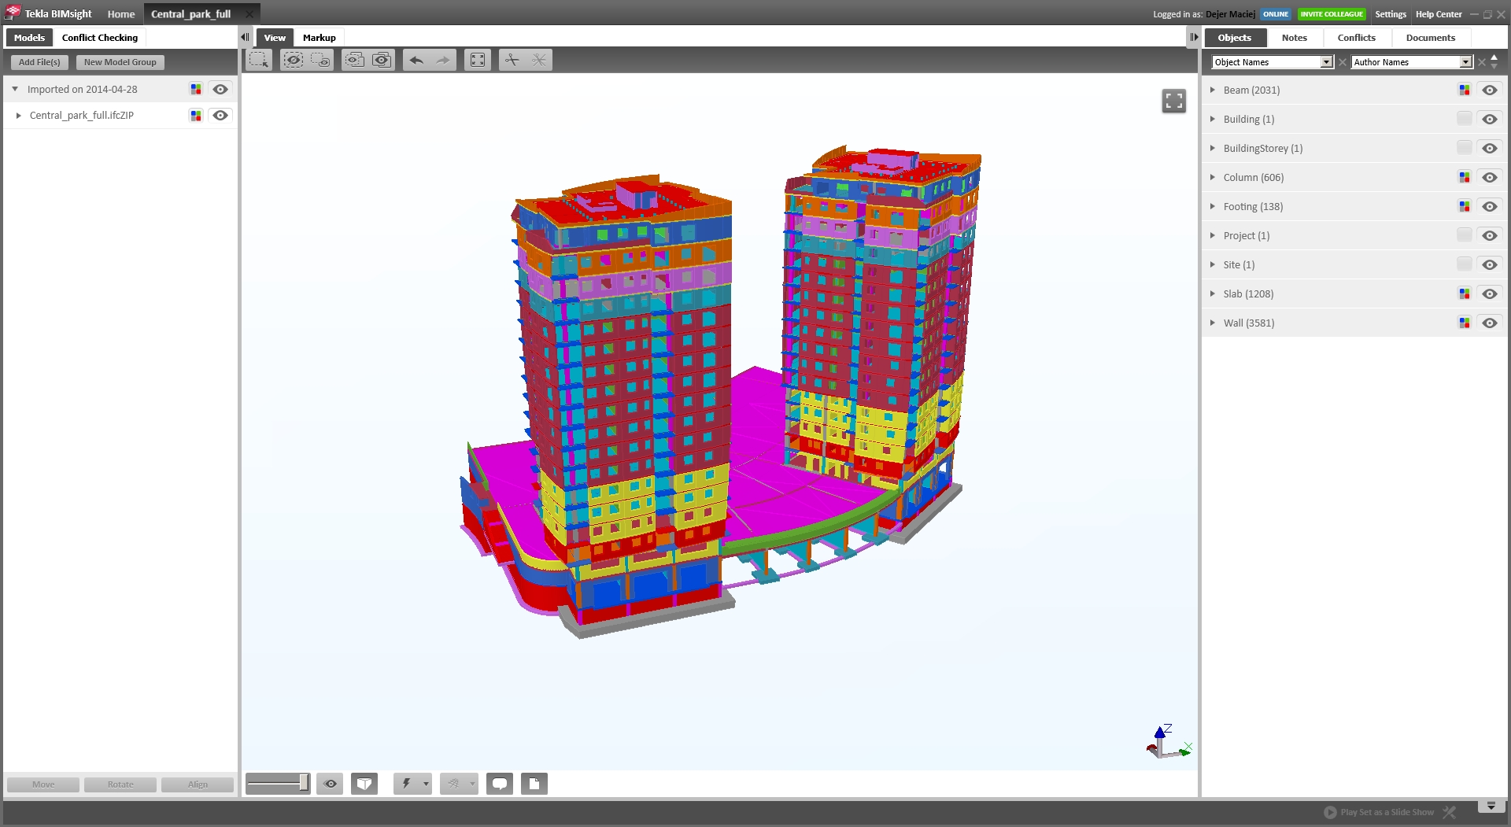Click the speech bubble notes icon
Viewport: 1511px width, 827px height.
coord(500,784)
